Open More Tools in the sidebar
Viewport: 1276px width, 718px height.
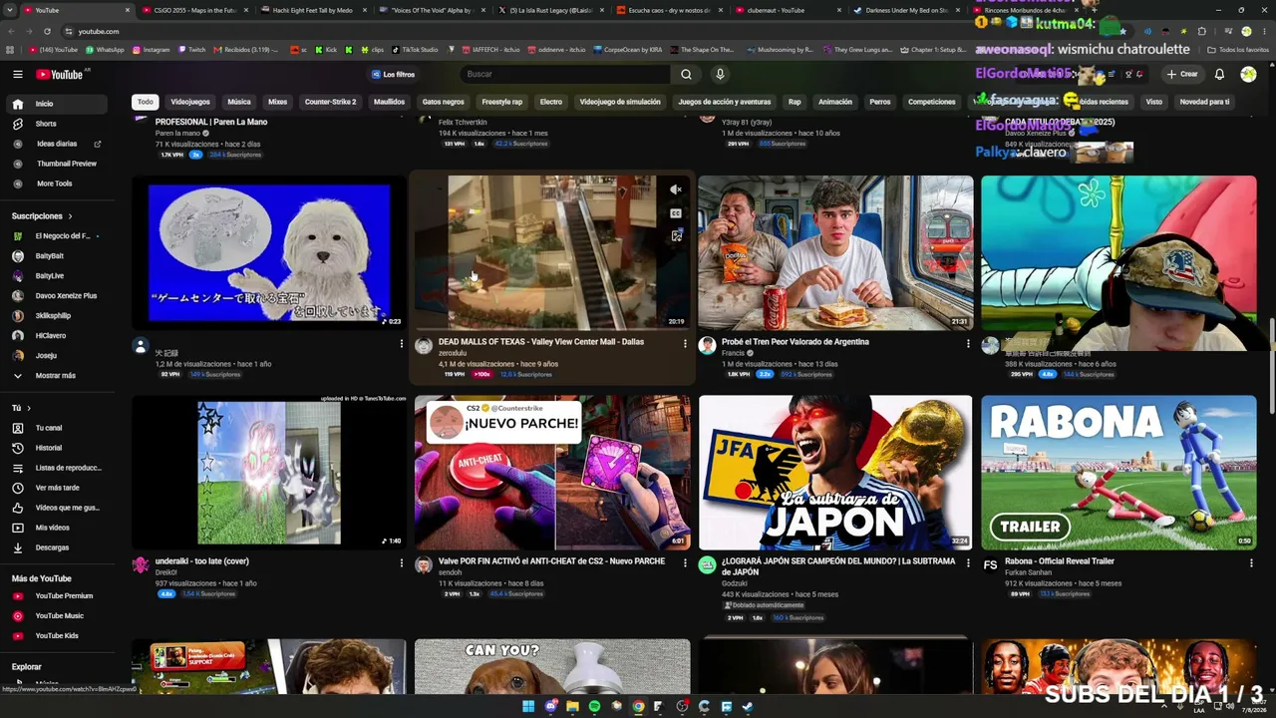coord(56,183)
